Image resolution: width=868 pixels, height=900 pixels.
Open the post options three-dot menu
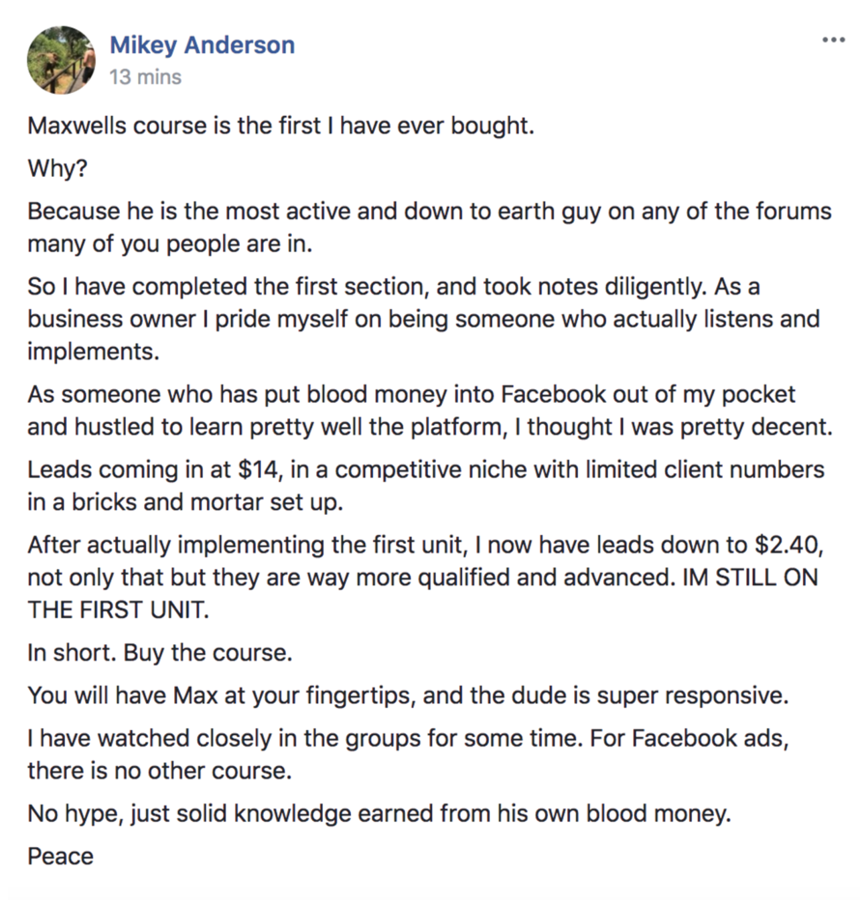pos(833,40)
